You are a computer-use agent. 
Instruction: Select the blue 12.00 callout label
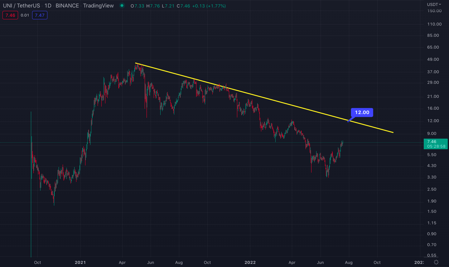coord(362,112)
